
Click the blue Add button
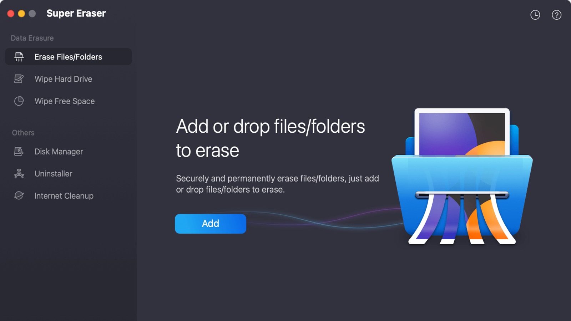click(x=211, y=224)
